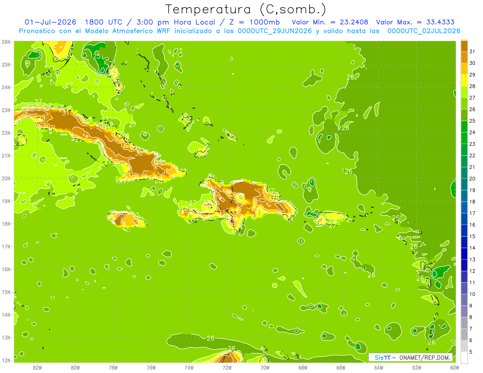
Task: Click the '20N' latitude axis label
Action: click(x=6, y=178)
